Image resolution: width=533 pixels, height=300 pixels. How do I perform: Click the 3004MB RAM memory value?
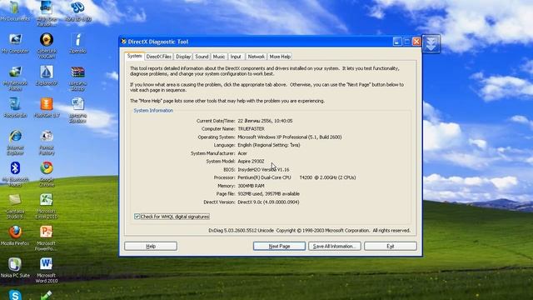251,186
